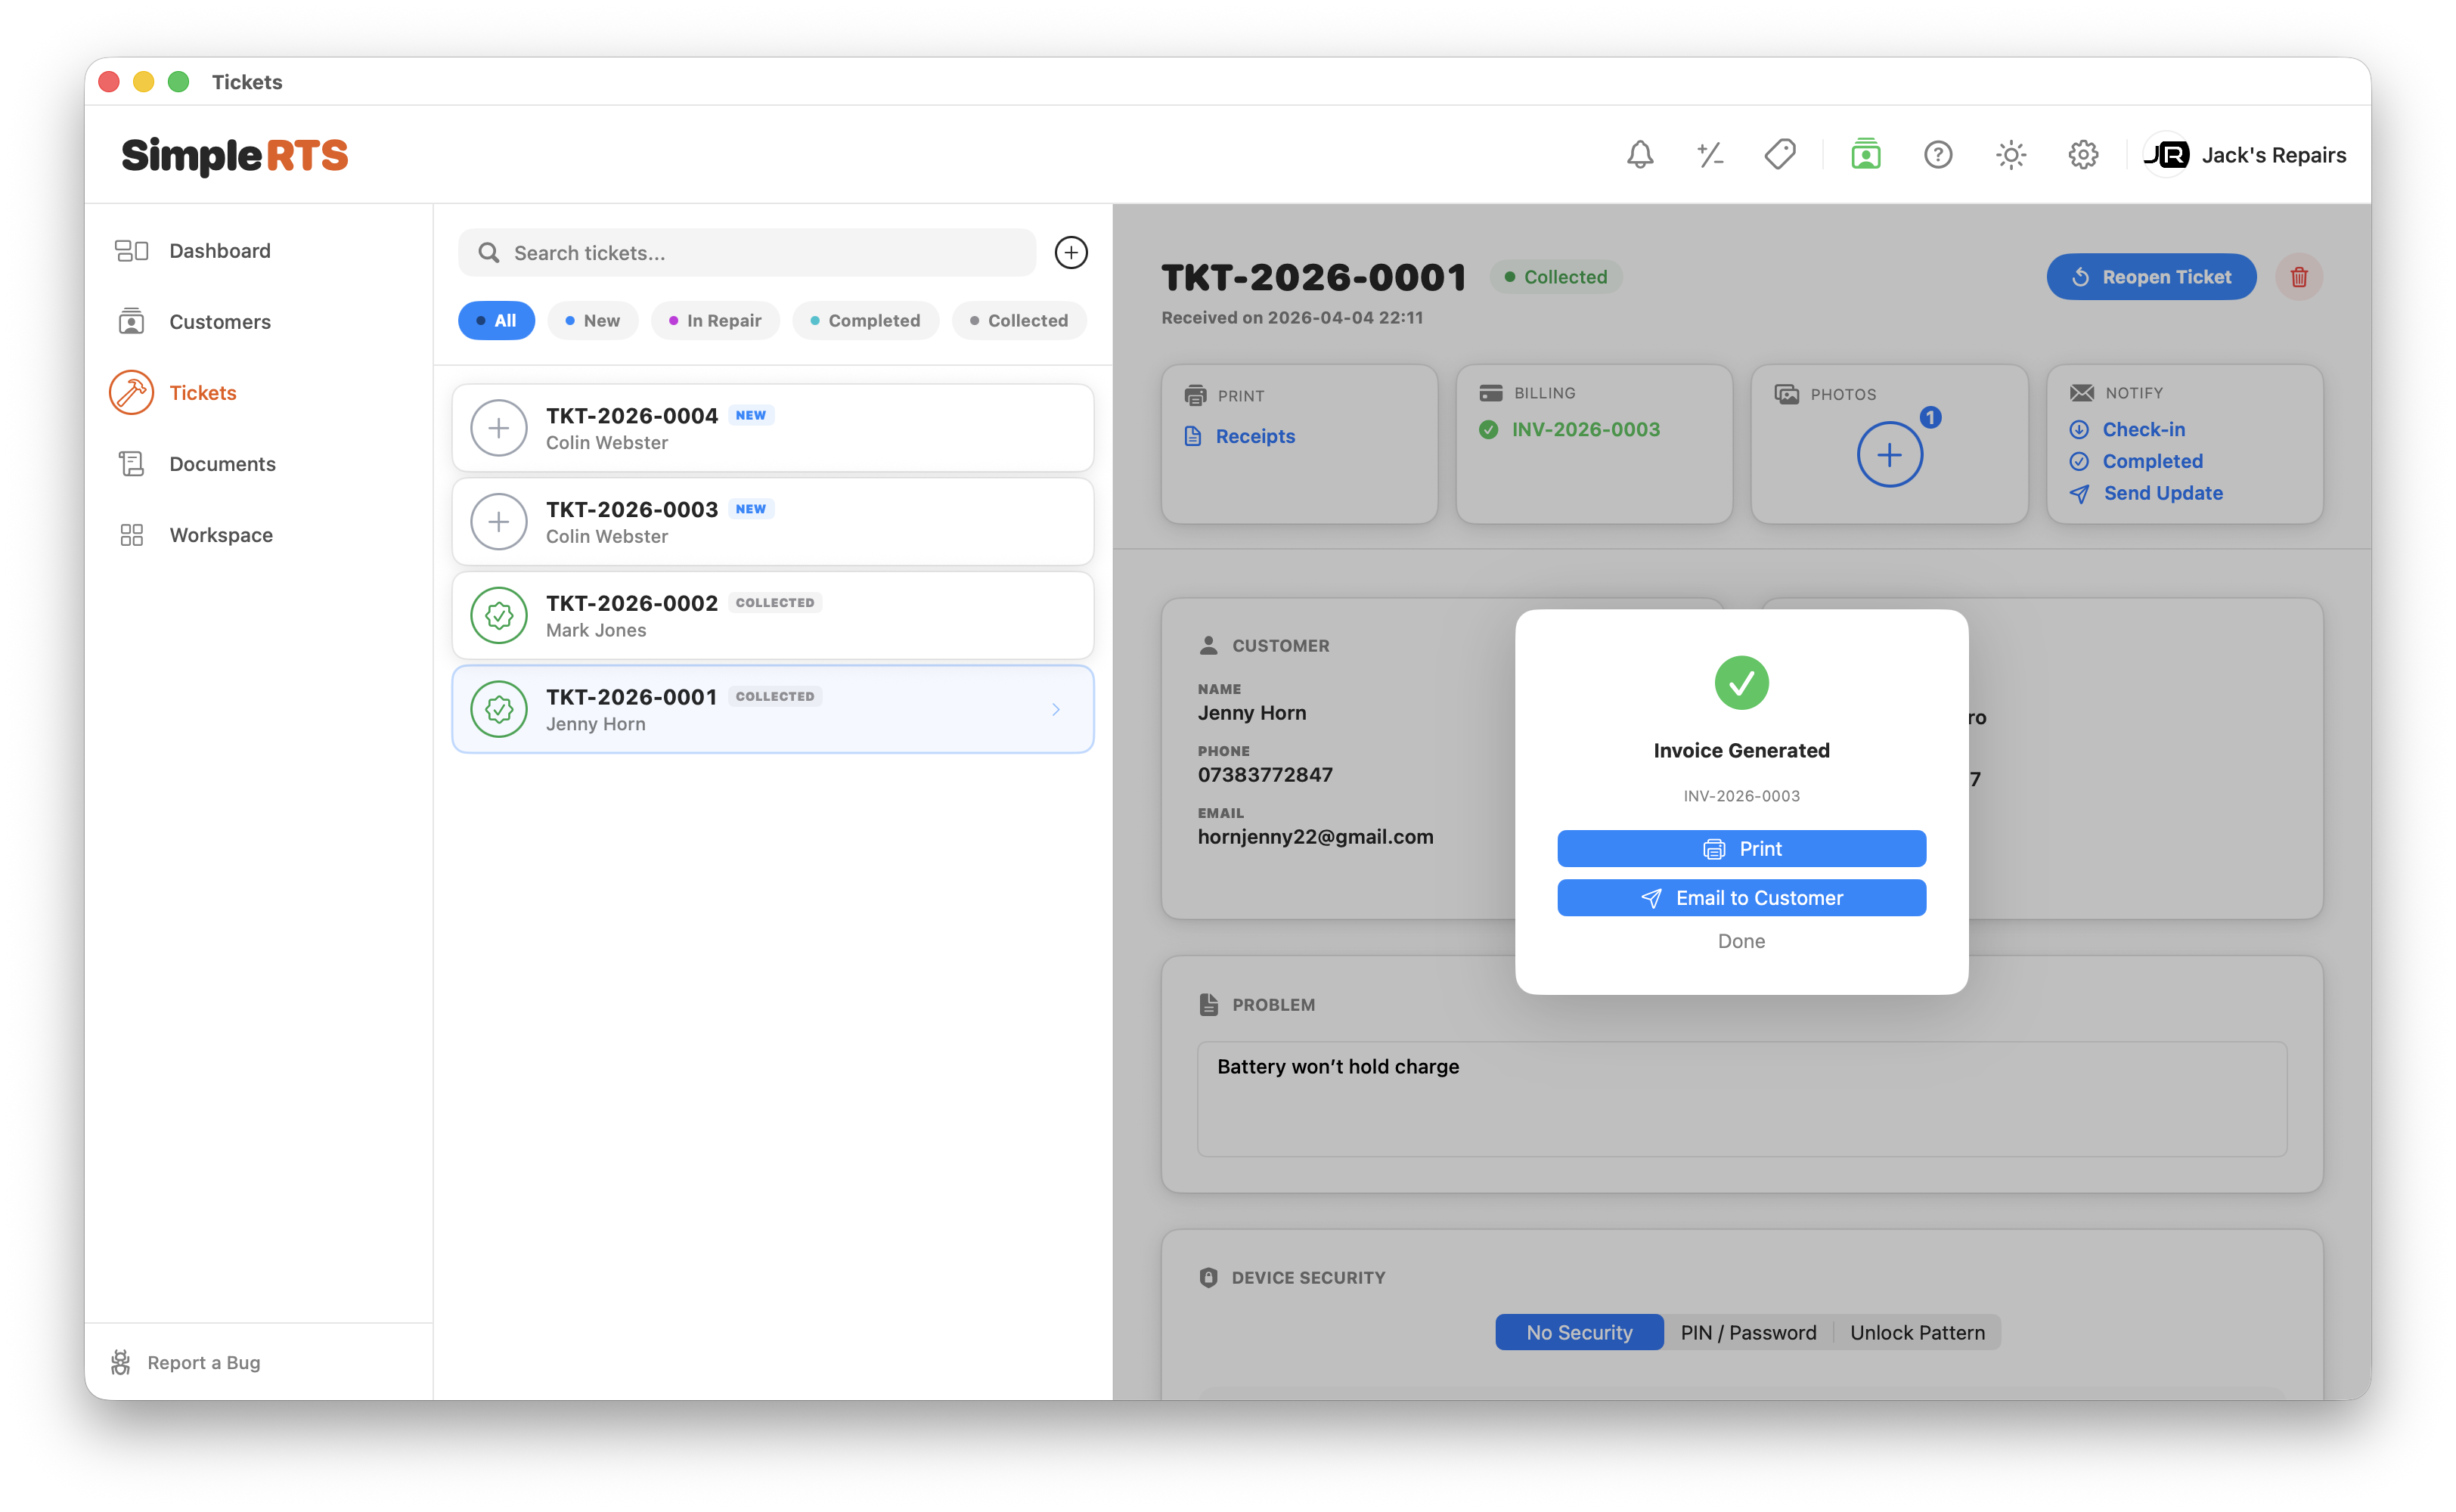Add a photo using the blue plus circle
Viewport: 2456px width, 1512px height.
click(1890, 454)
